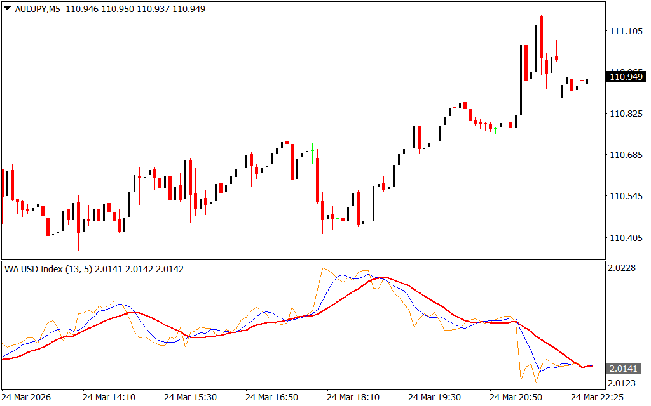This screenshot has width=651, height=406.
Task: Click the 110.405 price scale label
Action: (626, 238)
